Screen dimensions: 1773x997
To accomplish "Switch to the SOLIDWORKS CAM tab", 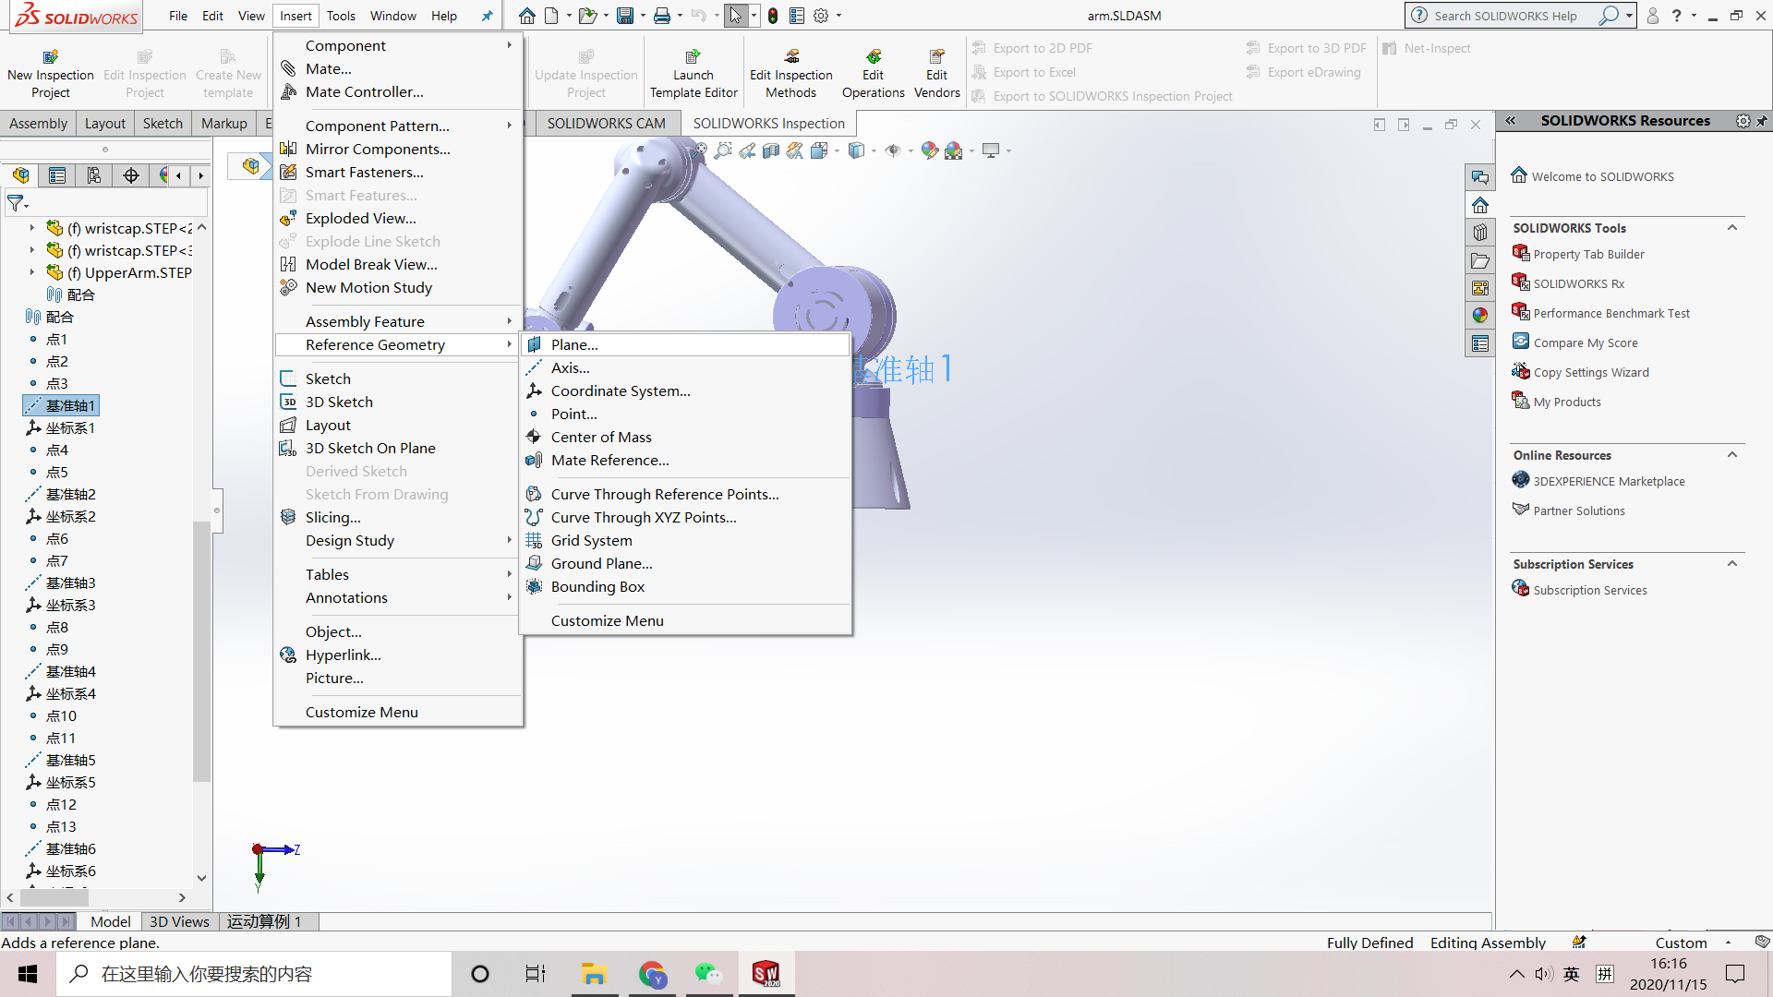I will click(606, 123).
